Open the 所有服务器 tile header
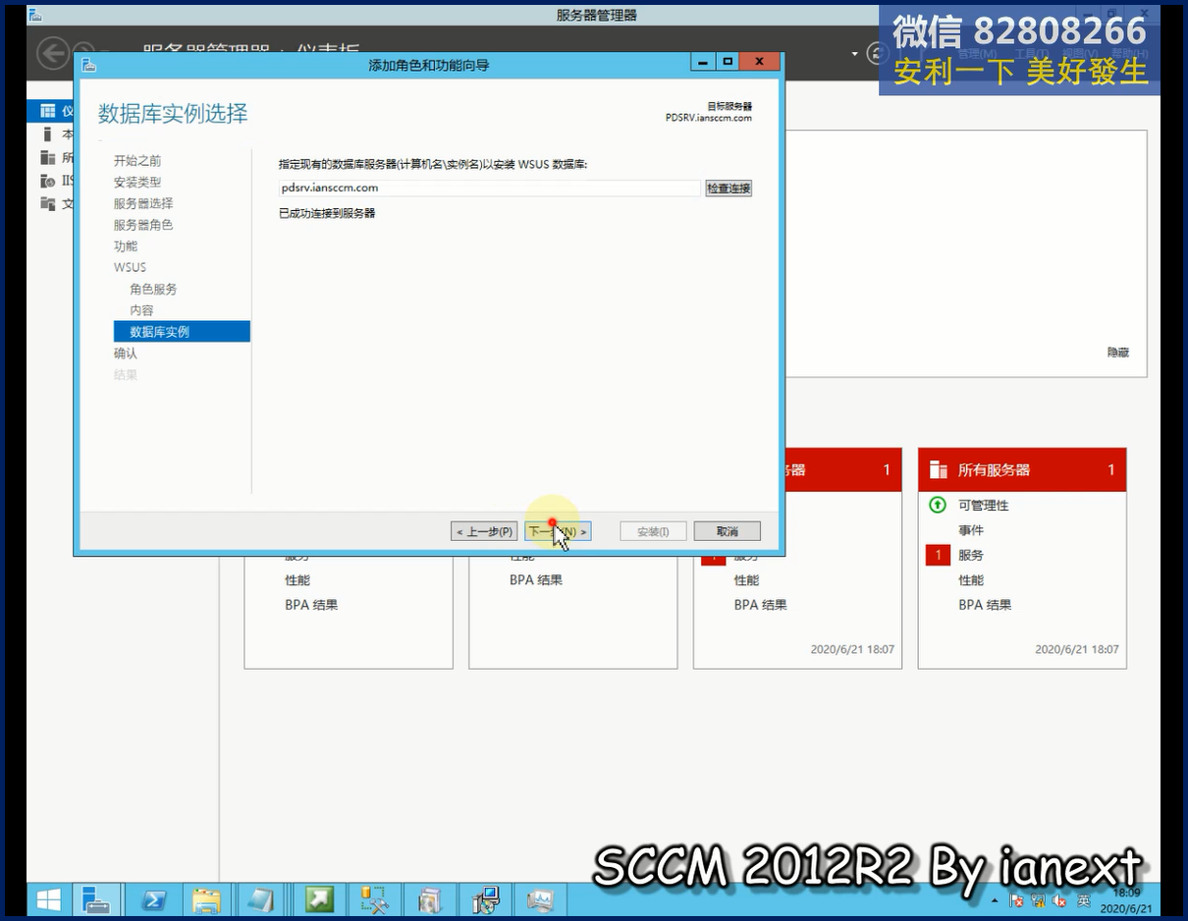 click(1022, 470)
